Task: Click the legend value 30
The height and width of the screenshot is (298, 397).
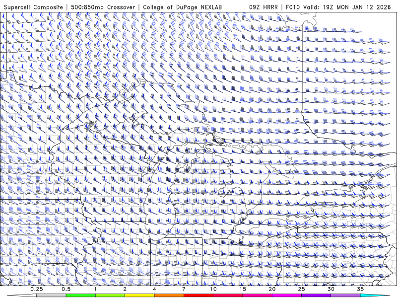Action: click(x=331, y=289)
